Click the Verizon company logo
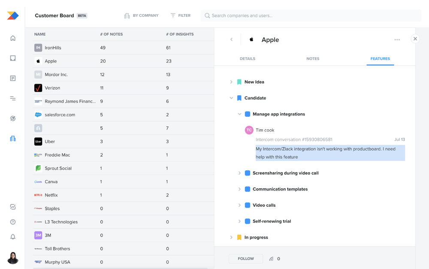 pos(38,88)
